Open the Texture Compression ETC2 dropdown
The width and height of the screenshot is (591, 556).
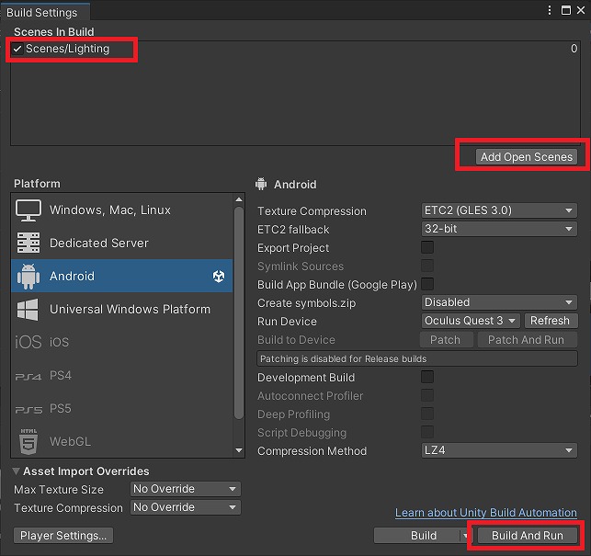pos(499,210)
